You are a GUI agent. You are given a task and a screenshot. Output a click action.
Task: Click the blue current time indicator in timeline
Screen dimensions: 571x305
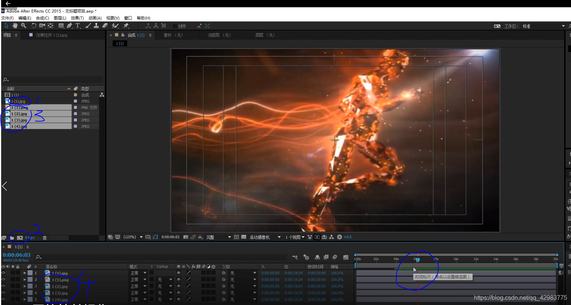(x=417, y=260)
